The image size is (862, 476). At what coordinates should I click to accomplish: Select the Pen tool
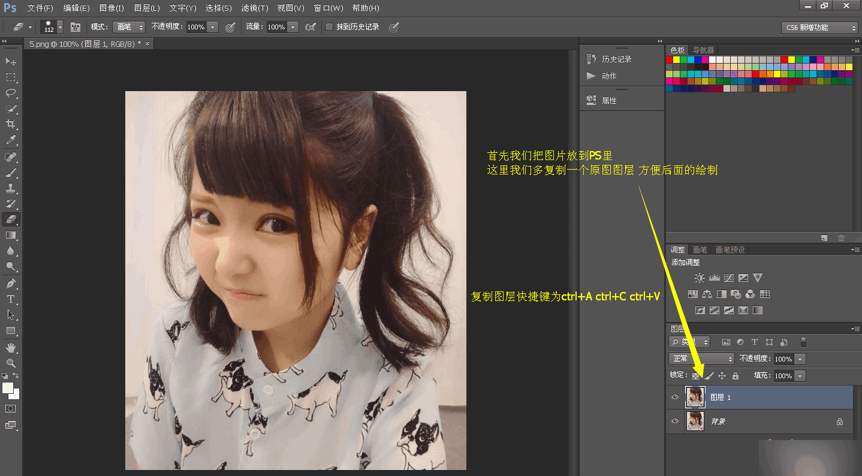pyautogui.click(x=11, y=283)
